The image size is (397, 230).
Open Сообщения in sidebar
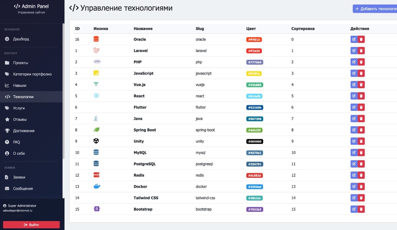point(31,188)
